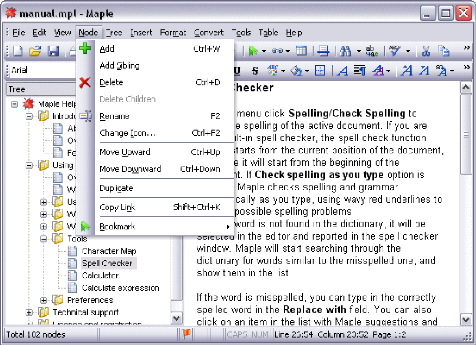476x345 pixels.
Task: Click the change case icon
Action: click(x=441, y=71)
